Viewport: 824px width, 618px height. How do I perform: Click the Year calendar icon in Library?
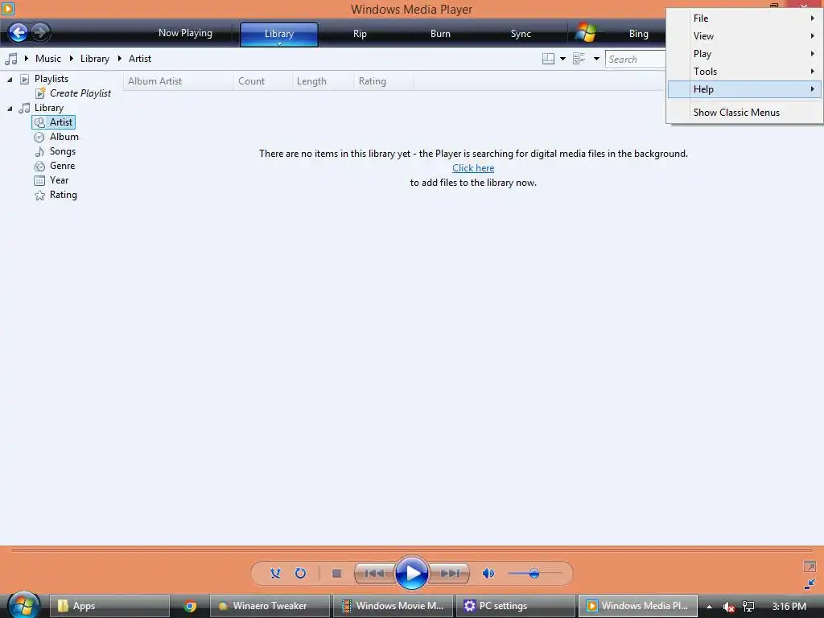tap(39, 181)
